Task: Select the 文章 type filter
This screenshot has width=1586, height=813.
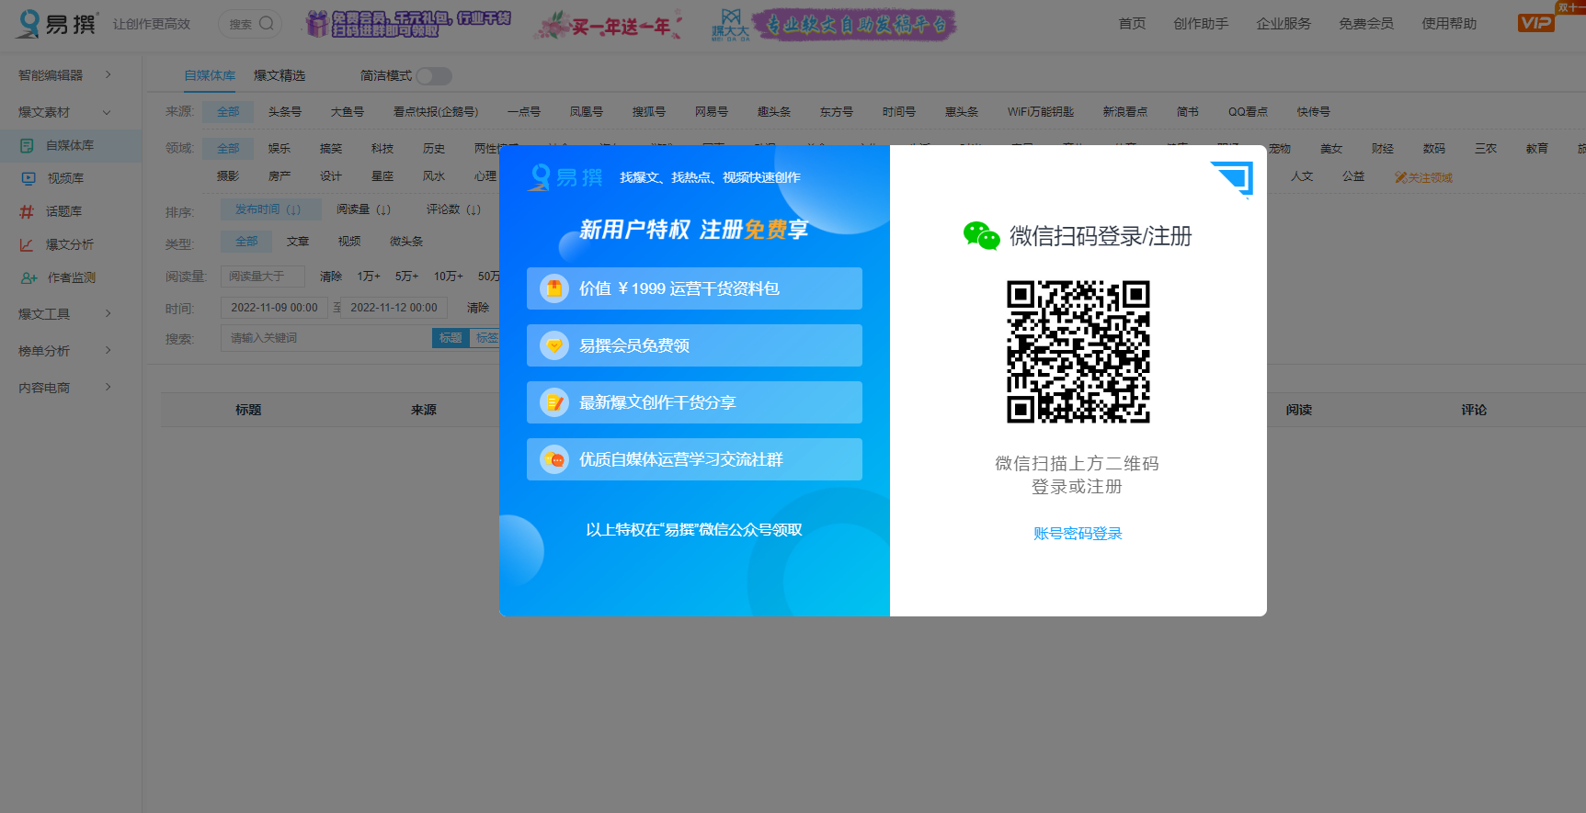Action: pos(298,242)
